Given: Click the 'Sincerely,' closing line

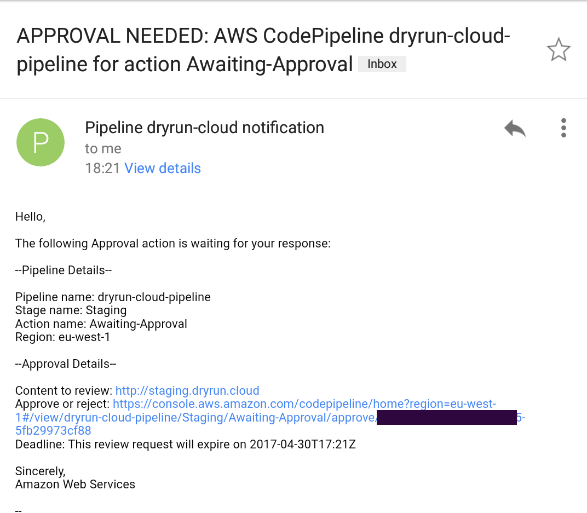Looking at the screenshot, I should pos(40,471).
